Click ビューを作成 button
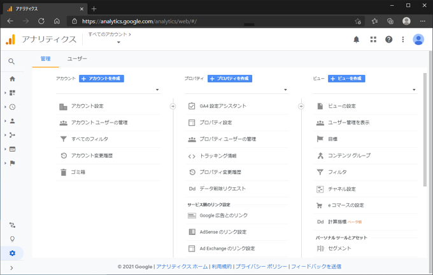 click(x=346, y=79)
